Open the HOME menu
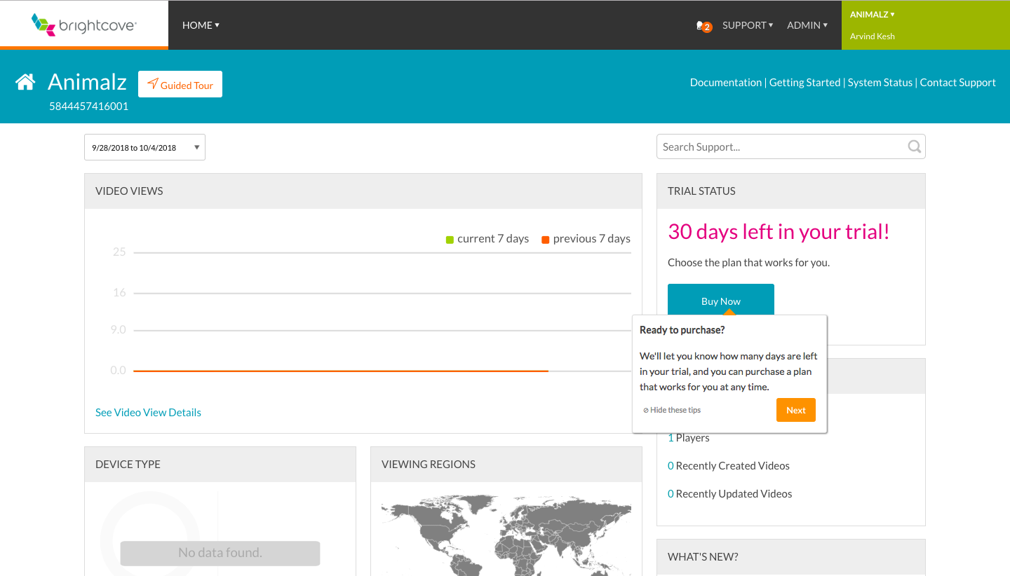 [x=201, y=25]
